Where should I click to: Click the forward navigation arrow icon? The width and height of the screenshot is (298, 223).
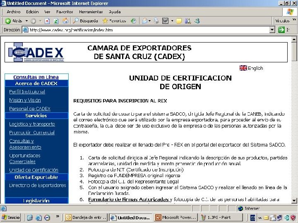(33, 21)
